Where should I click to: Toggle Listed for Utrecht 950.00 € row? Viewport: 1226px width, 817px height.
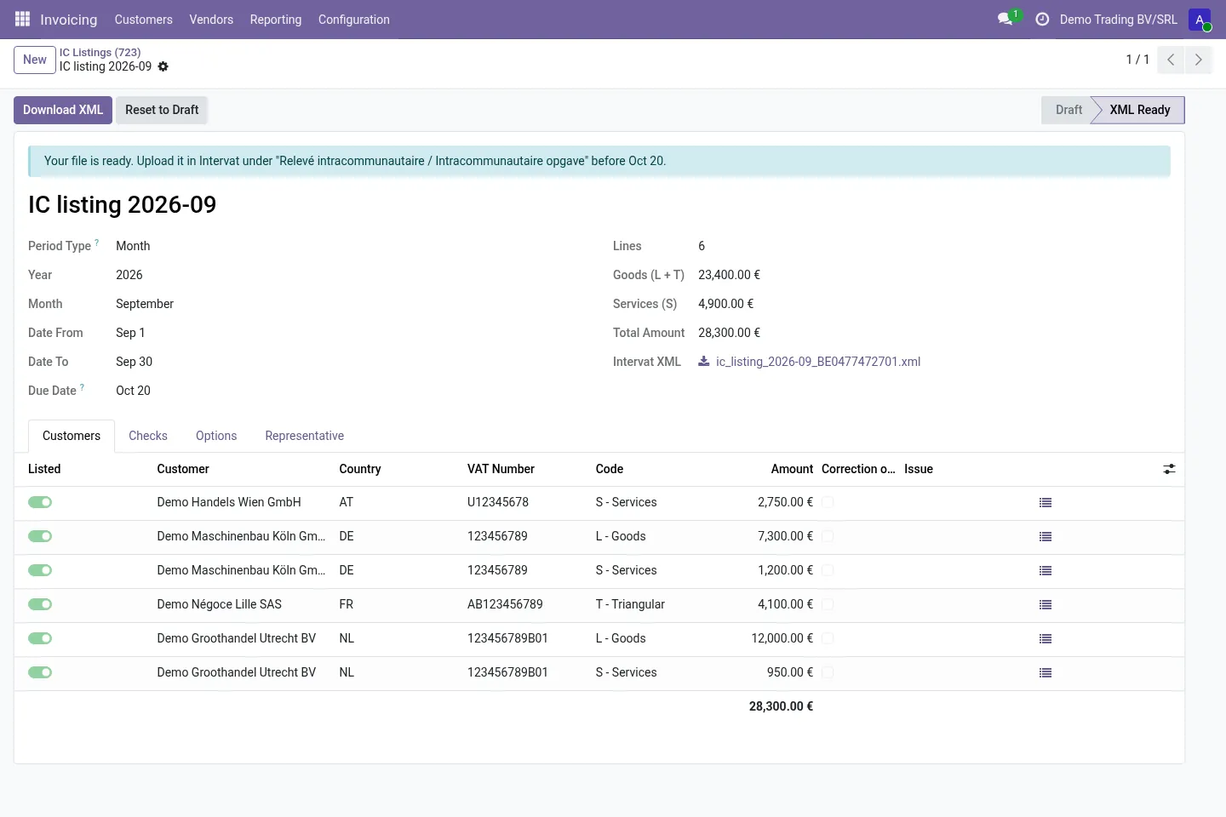40,672
